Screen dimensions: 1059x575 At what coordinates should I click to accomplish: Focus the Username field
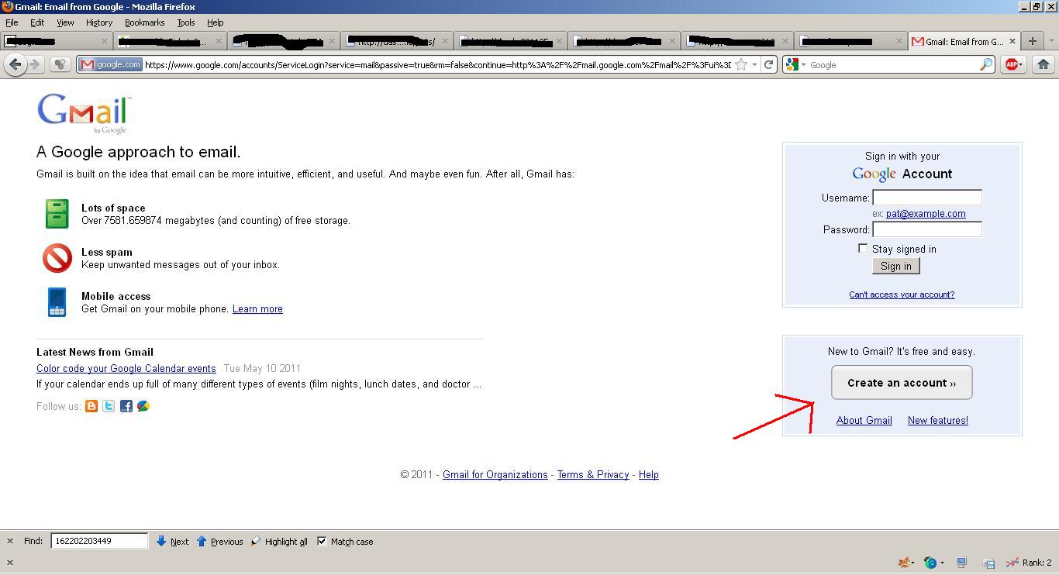pos(927,198)
